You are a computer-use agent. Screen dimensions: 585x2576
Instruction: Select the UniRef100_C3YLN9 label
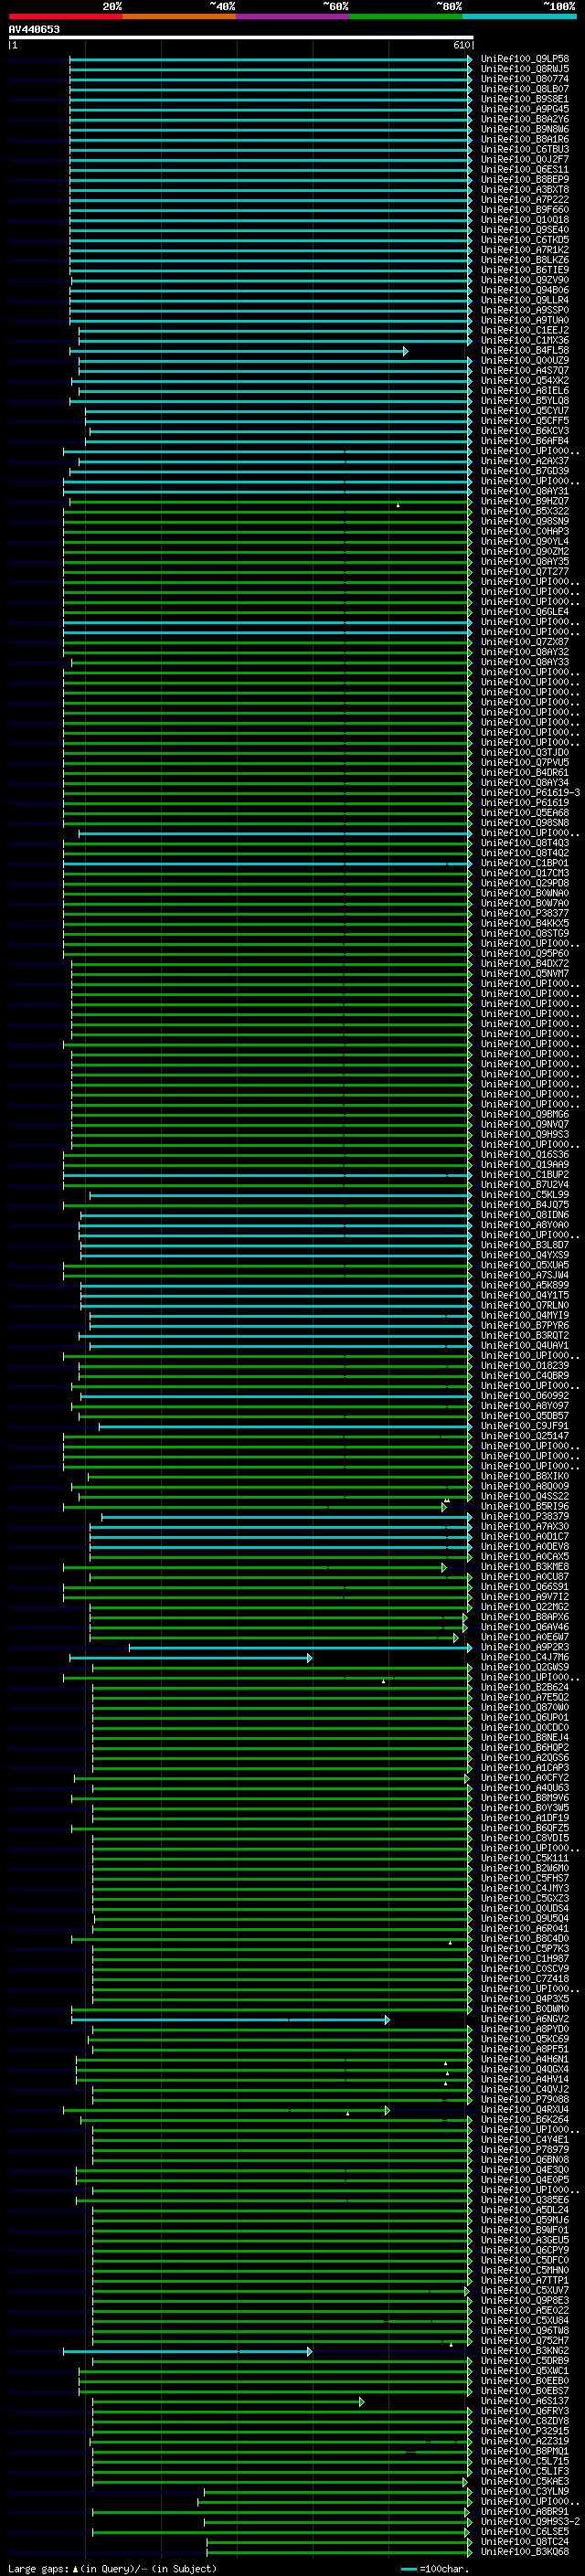tap(525, 2492)
